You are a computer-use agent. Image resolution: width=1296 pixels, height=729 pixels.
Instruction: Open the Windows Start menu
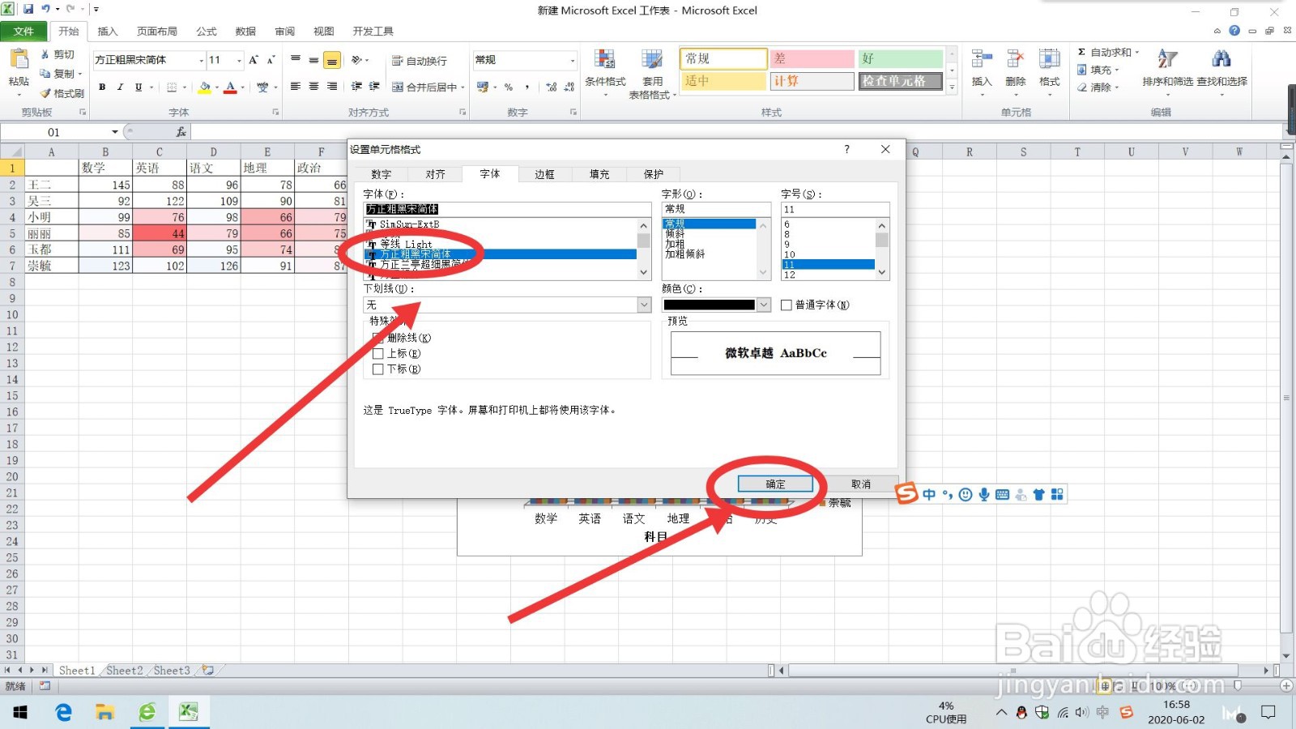[x=20, y=712]
